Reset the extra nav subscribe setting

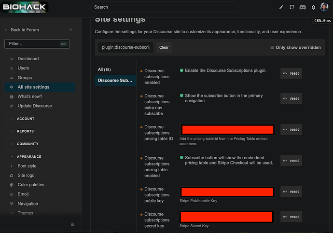pos(291,98)
